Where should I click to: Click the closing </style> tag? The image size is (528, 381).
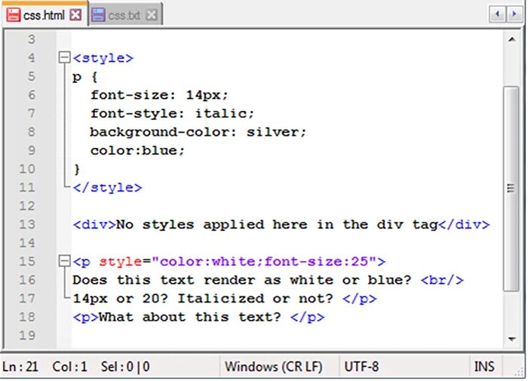(x=107, y=188)
